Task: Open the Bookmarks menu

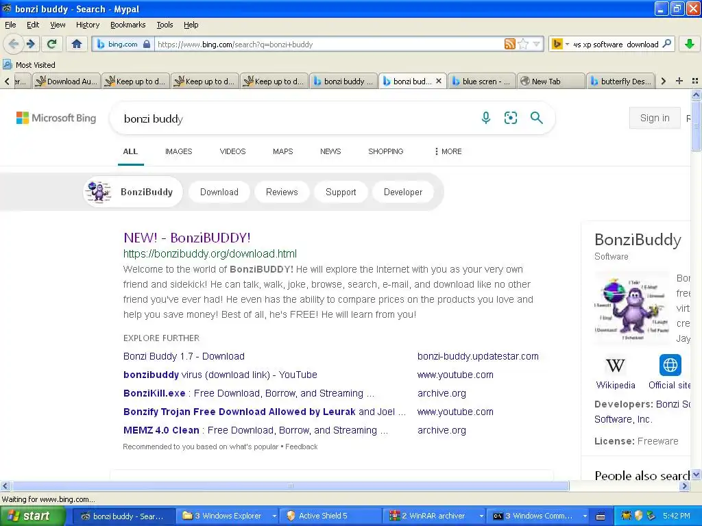Action: pos(128,25)
